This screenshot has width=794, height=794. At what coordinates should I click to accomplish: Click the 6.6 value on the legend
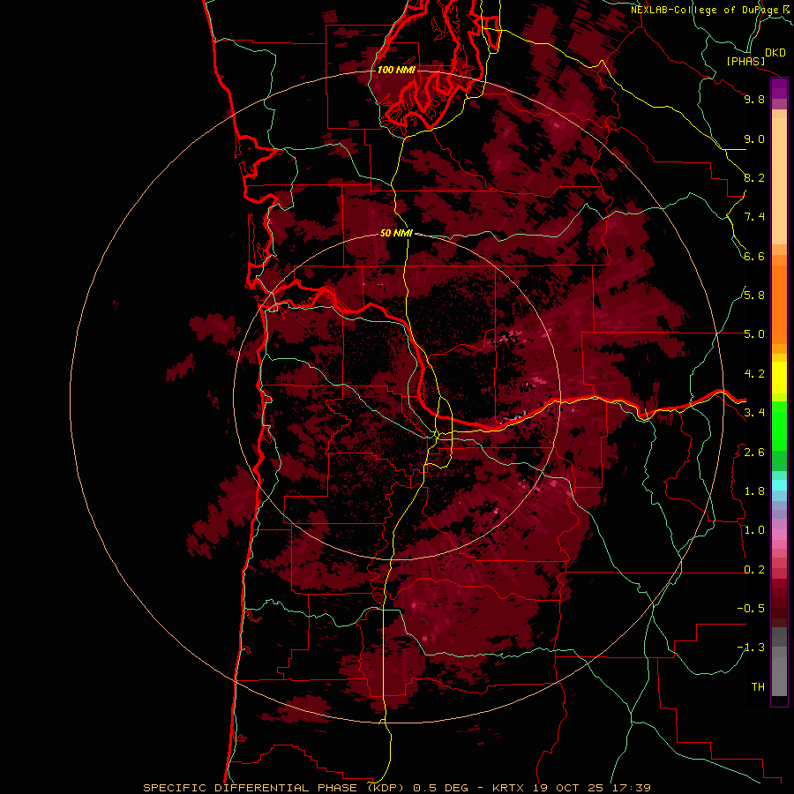pyautogui.click(x=754, y=256)
